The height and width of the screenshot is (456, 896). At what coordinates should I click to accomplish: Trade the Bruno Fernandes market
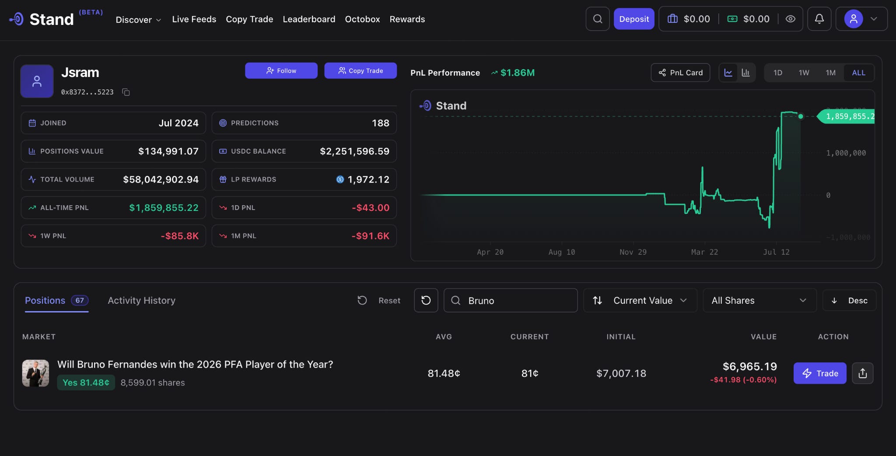pyautogui.click(x=820, y=373)
